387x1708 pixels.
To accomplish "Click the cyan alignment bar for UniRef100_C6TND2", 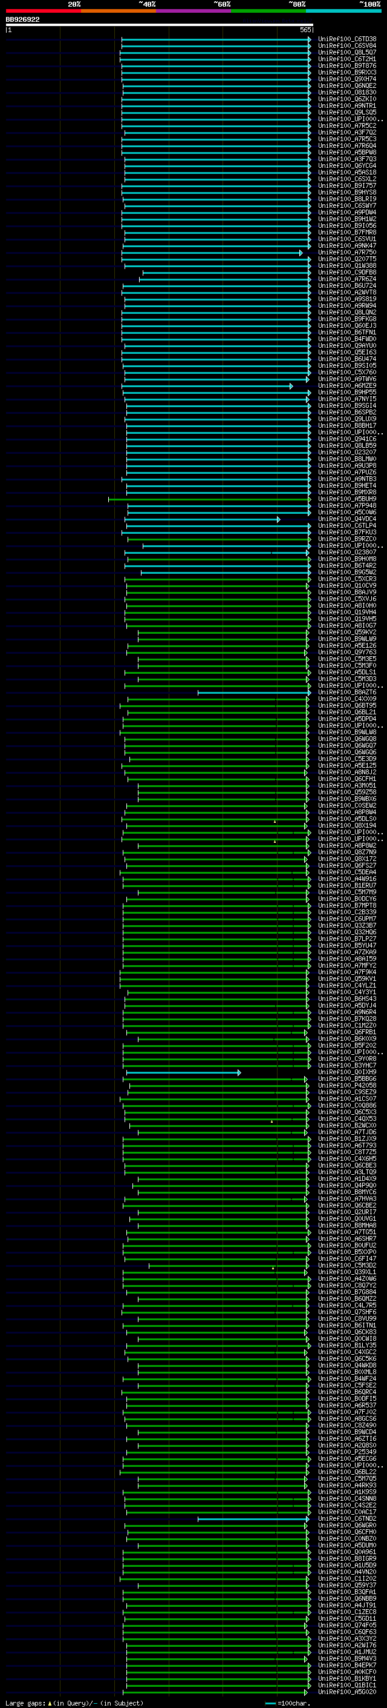I will (x=254, y=1518).
